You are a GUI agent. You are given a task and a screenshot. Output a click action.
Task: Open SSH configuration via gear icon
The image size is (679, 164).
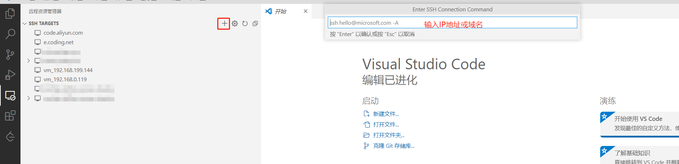[x=235, y=24]
